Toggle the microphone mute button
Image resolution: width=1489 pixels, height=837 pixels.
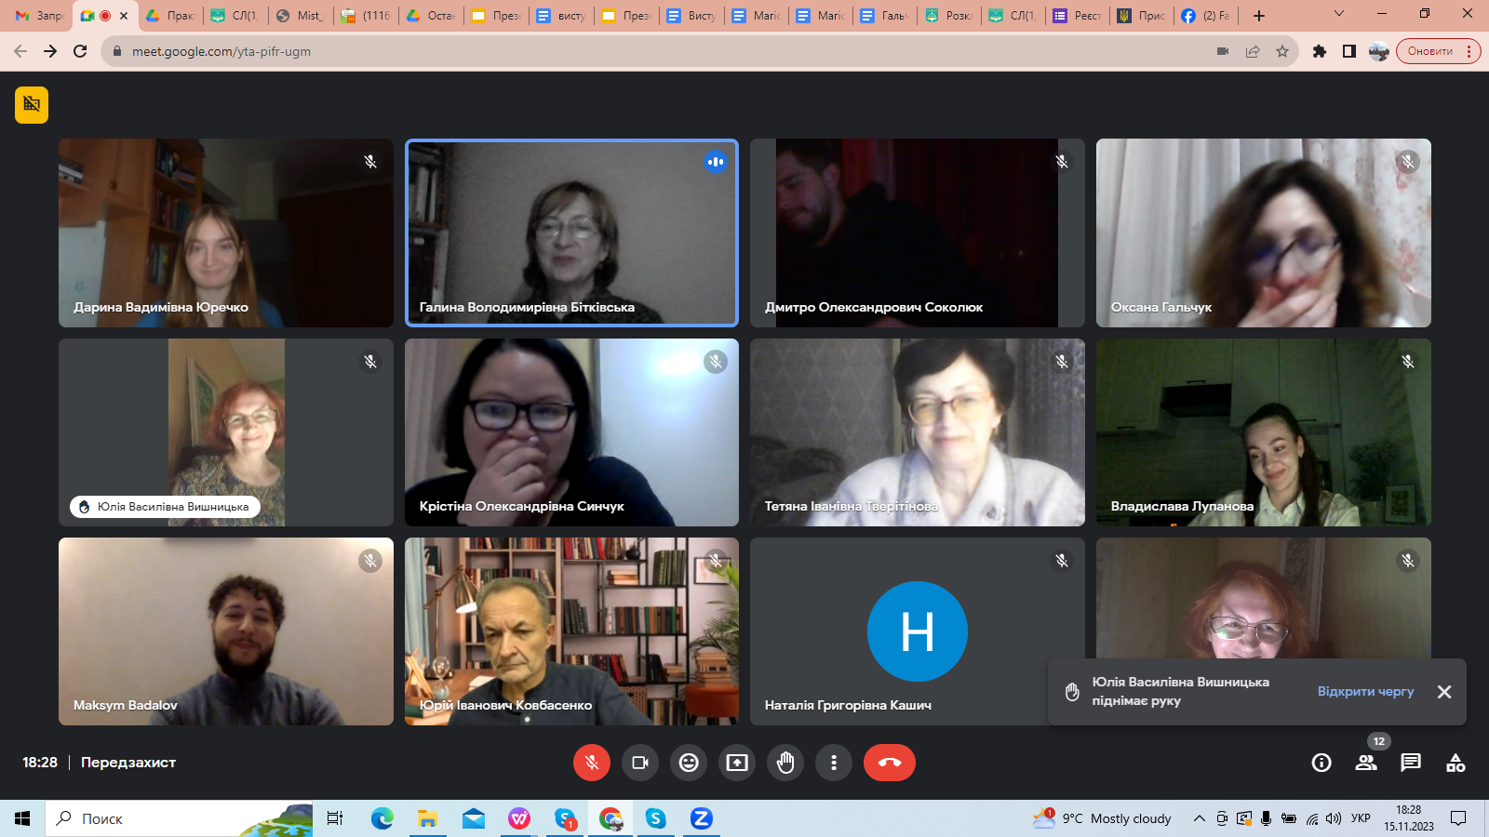click(x=592, y=763)
